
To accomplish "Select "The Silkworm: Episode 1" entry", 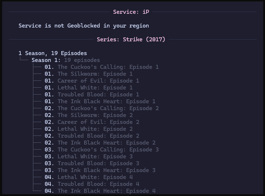I will (95, 74).
